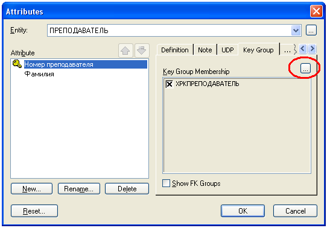Switch to the Definition tab
Image resolution: width=327 pixels, height=228 pixels.
tap(175, 50)
